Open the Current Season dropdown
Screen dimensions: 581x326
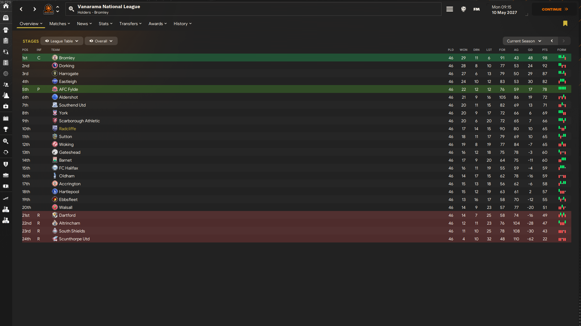coord(524,41)
